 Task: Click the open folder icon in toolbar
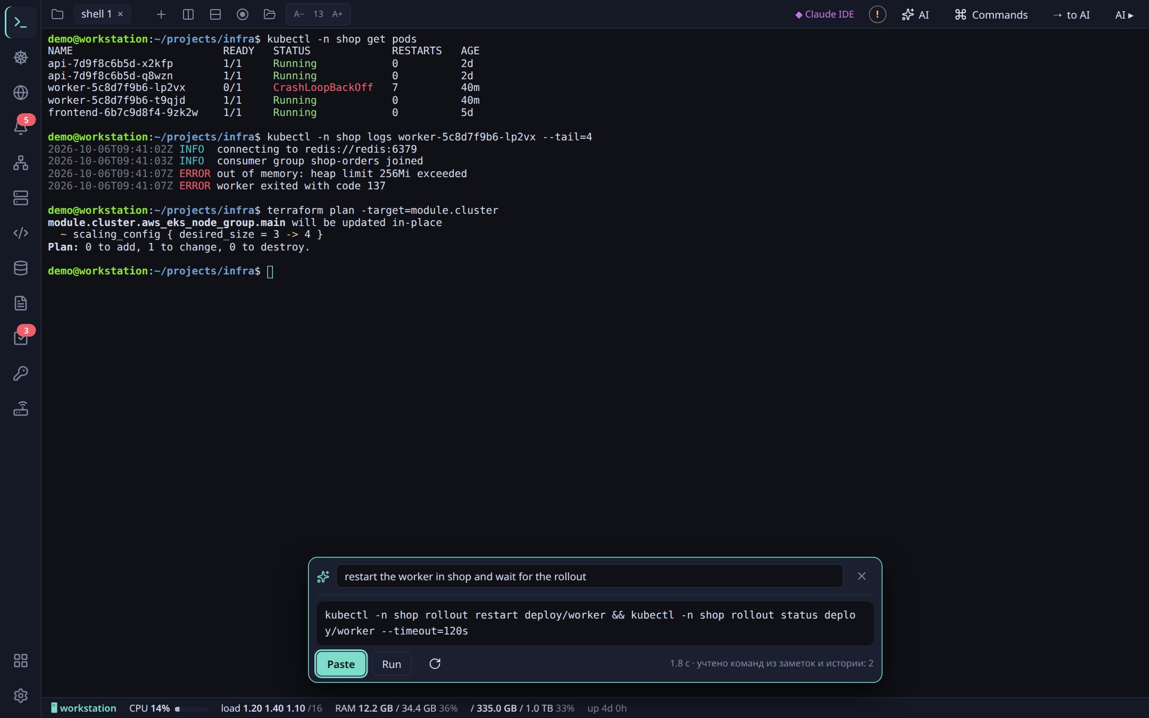tap(270, 14)
